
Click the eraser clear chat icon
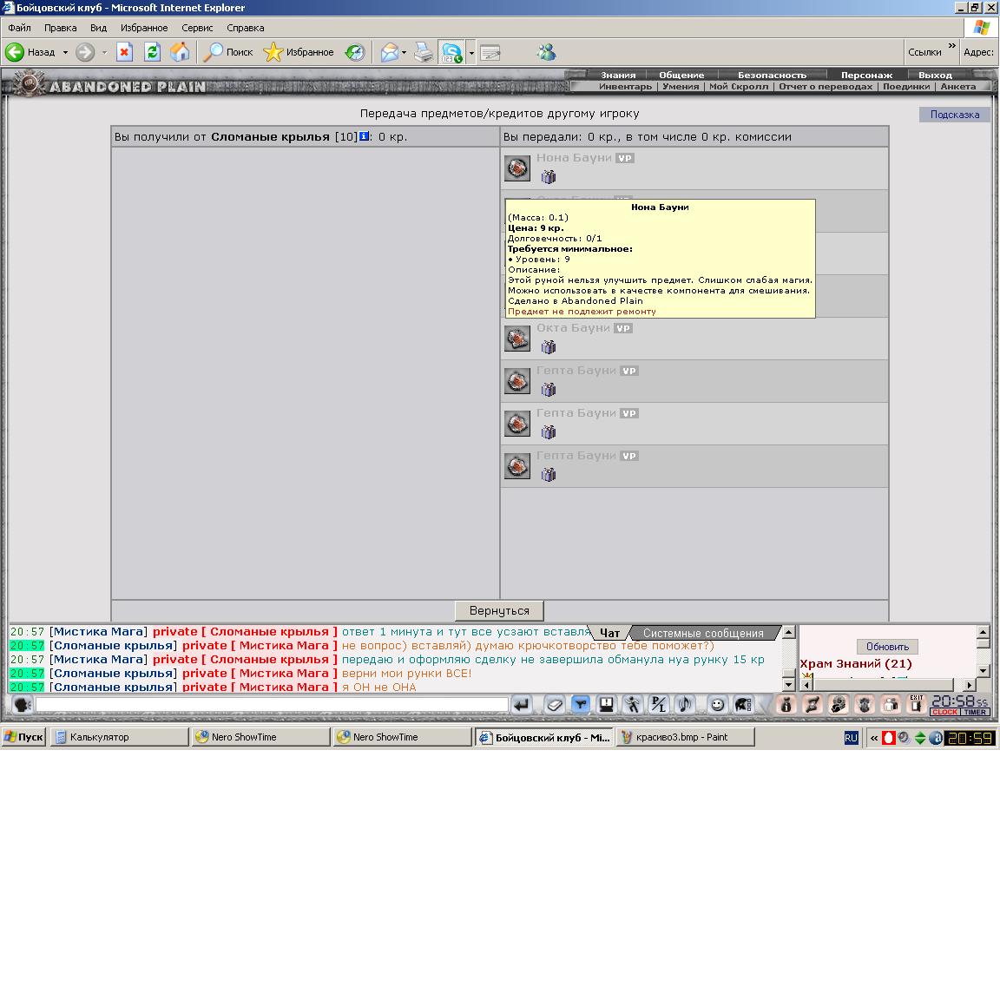(555, 705)
